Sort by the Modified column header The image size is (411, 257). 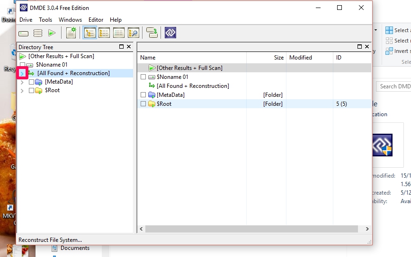click(x=310, y=58)
